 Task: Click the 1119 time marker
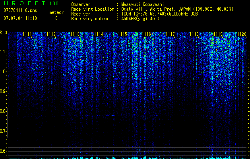218,34
